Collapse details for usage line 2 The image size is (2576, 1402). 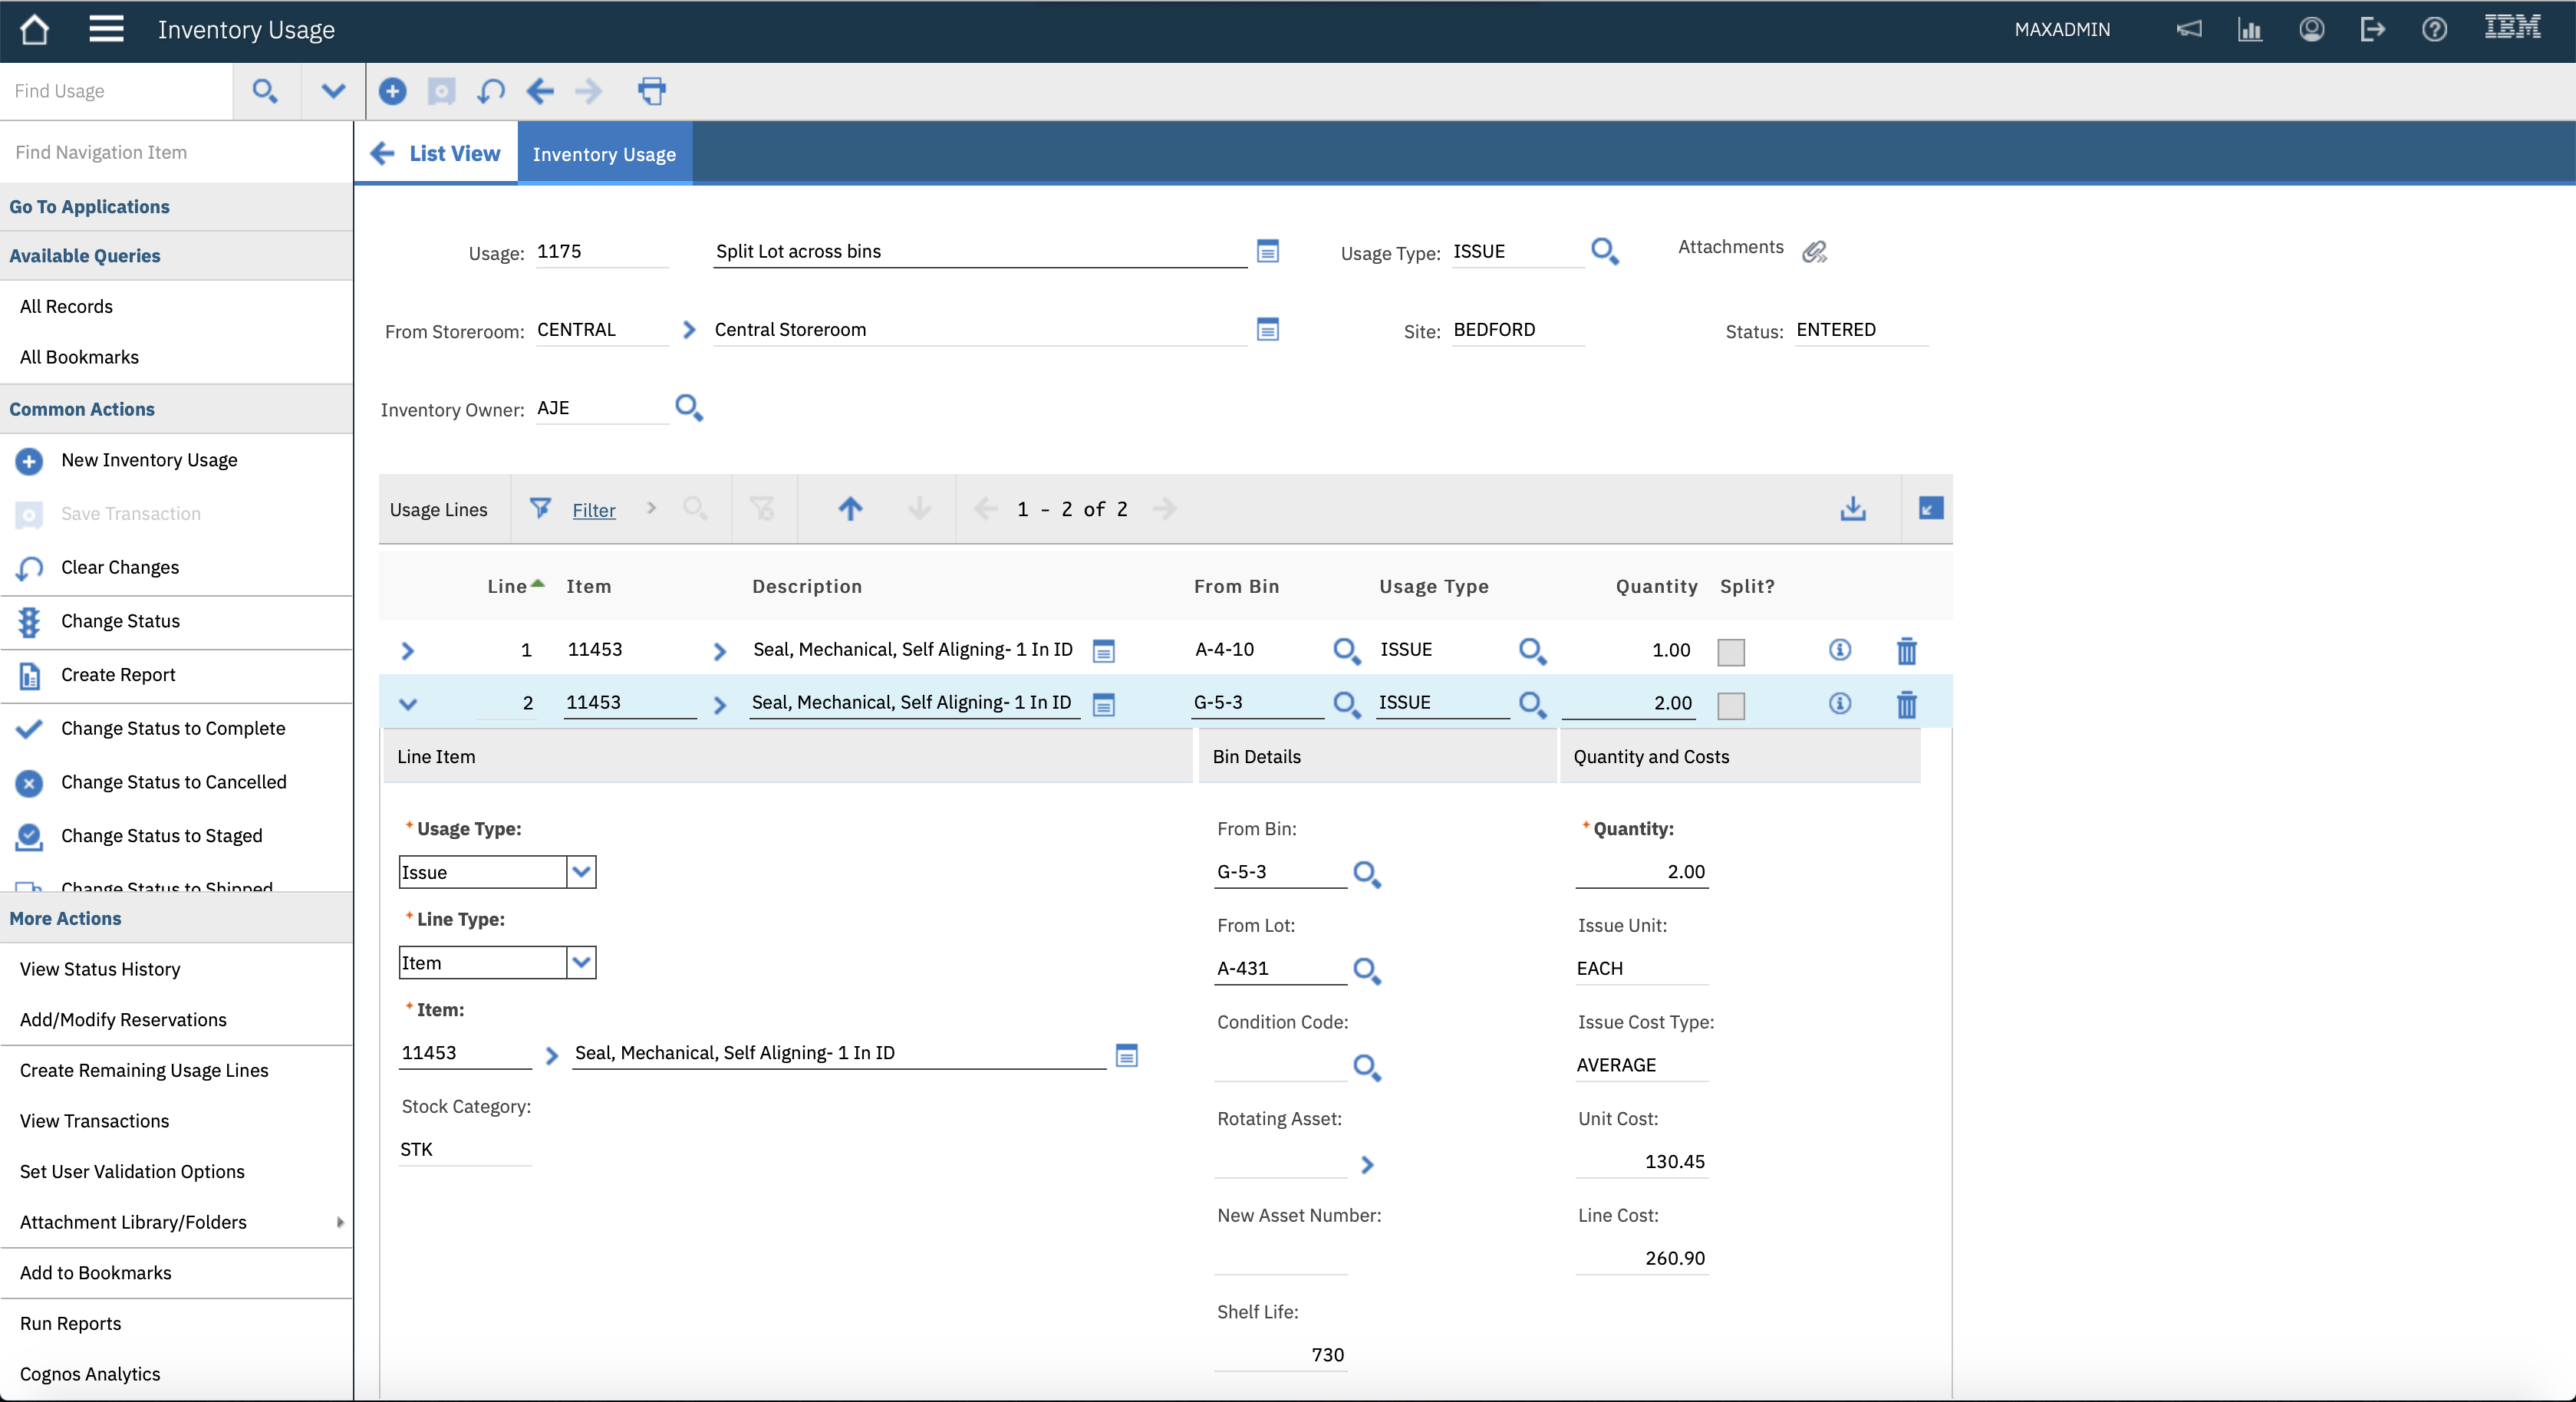coord(407,704)
